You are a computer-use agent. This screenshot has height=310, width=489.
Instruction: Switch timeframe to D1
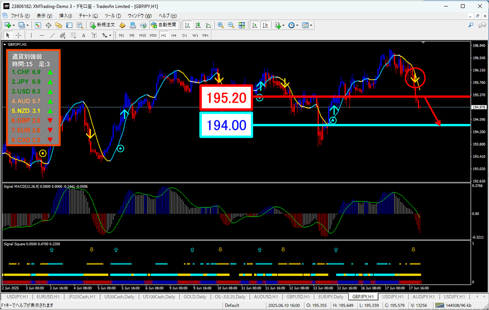tap(185, 35)
